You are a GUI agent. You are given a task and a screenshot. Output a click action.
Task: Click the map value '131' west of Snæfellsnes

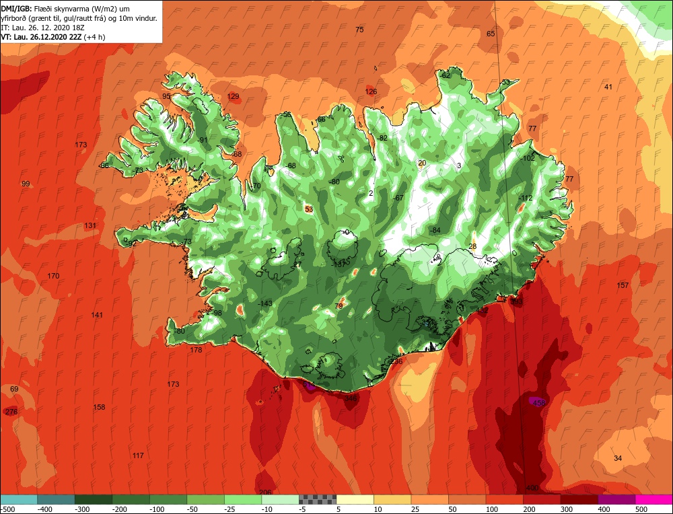coord(90,225)
